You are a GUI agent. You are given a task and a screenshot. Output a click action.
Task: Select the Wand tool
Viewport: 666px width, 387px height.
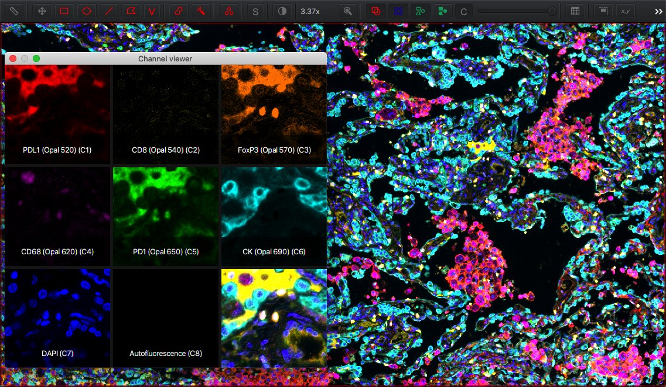[x=201, y=11]
